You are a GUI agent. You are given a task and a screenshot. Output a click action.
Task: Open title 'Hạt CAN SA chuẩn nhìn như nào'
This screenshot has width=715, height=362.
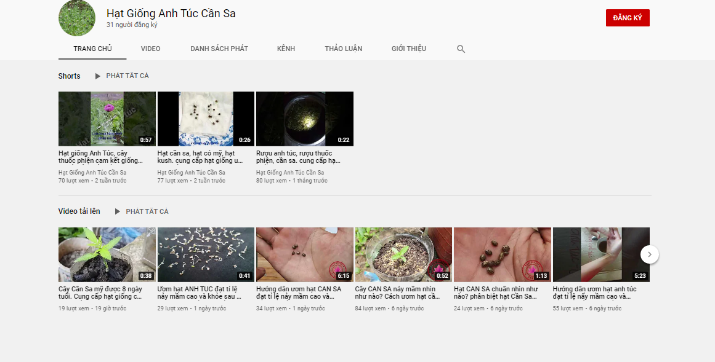[496, 293]
